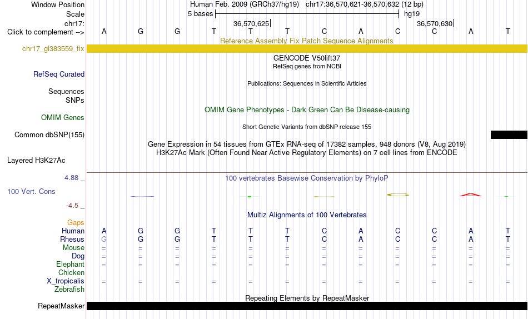Click the '5 bases' scale text

point(200,14)
